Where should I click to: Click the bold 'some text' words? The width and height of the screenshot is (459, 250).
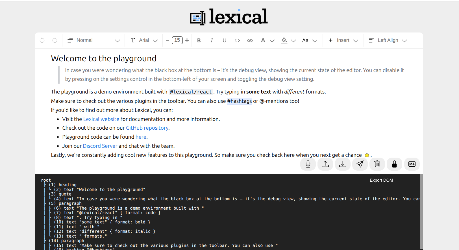259,92
